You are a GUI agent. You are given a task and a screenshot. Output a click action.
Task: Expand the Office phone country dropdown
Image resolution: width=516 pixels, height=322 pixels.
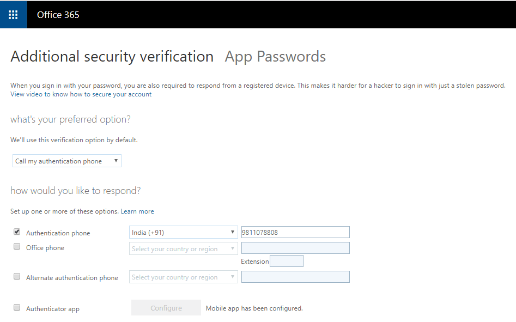click(183, 247)
